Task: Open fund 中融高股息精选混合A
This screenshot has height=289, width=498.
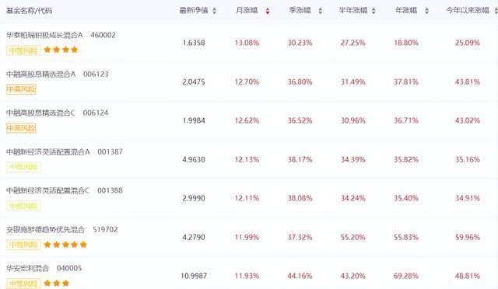Action: point(41,75)
